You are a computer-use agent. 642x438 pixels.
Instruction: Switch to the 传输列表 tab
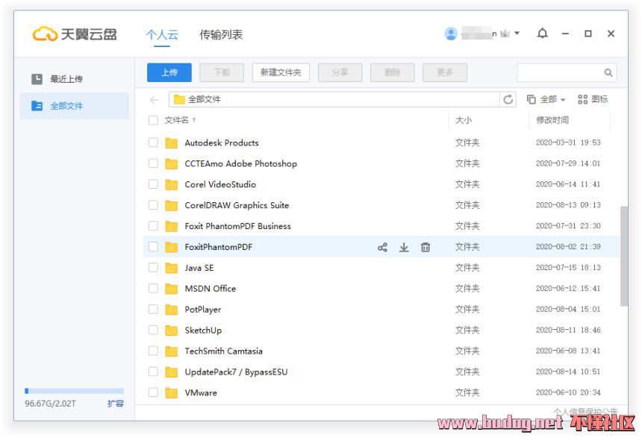[x=221, y=35]
